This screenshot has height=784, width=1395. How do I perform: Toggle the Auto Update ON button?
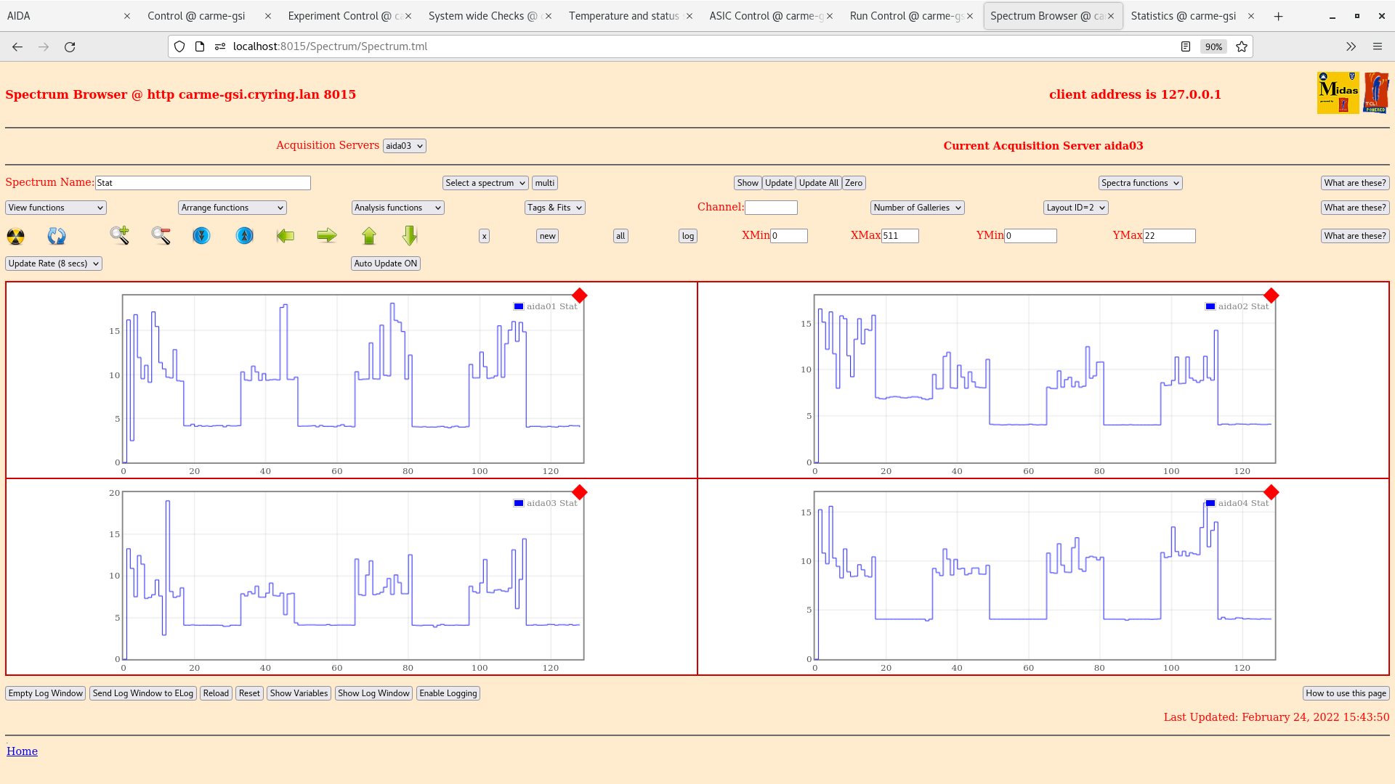(x=385, y=264)
